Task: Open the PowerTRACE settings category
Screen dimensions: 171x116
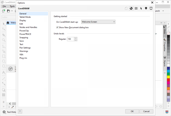Action: (x=26, y=34)
